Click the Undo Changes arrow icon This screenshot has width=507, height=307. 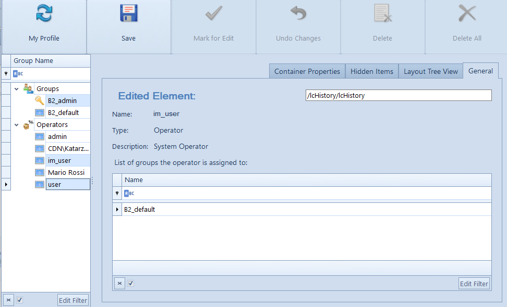coord(298,14)
